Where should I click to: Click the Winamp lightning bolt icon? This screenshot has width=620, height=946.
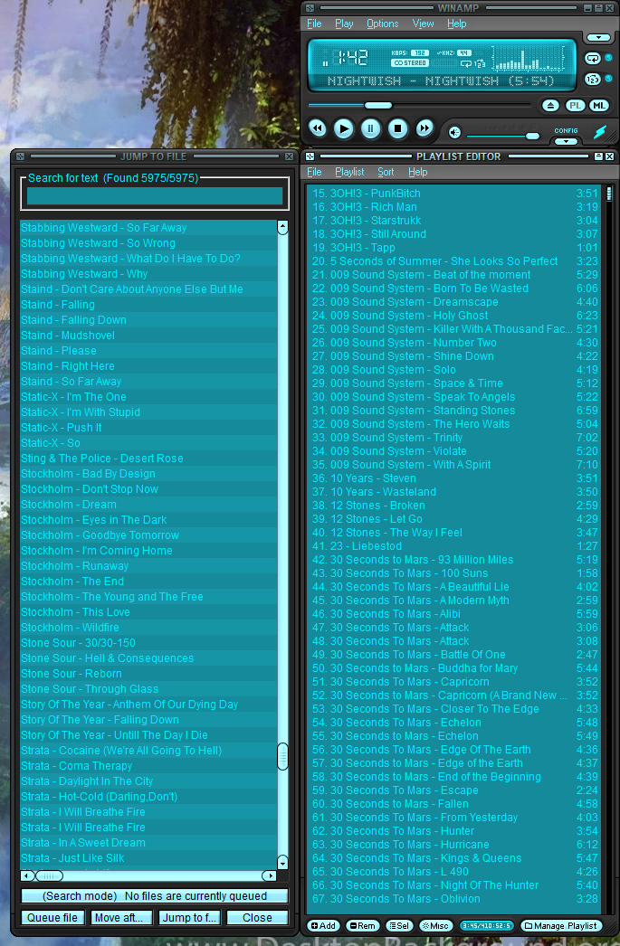pyautogui.click(x=599, y=131)
